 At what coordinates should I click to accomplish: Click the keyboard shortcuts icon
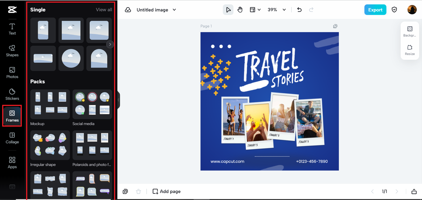pyautogui.click(x=12, y=187)
